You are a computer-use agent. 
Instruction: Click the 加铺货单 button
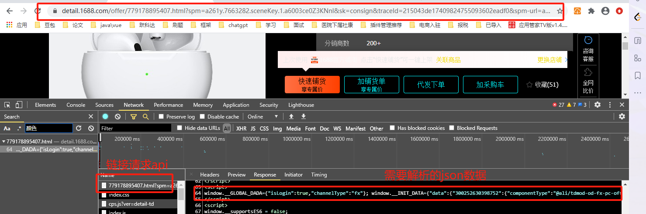coord(371,85)
